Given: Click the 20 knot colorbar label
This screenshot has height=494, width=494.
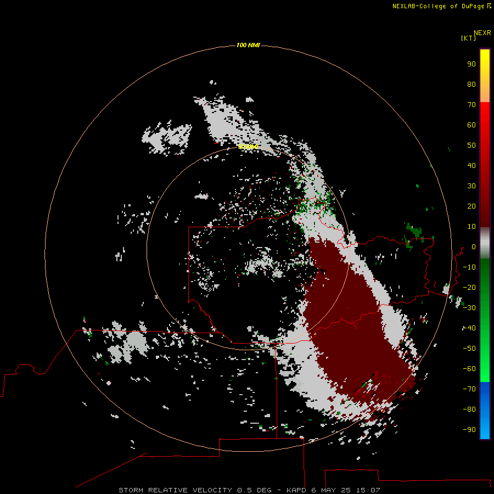Looking at the screenshot, I should [x=471, y=206].
